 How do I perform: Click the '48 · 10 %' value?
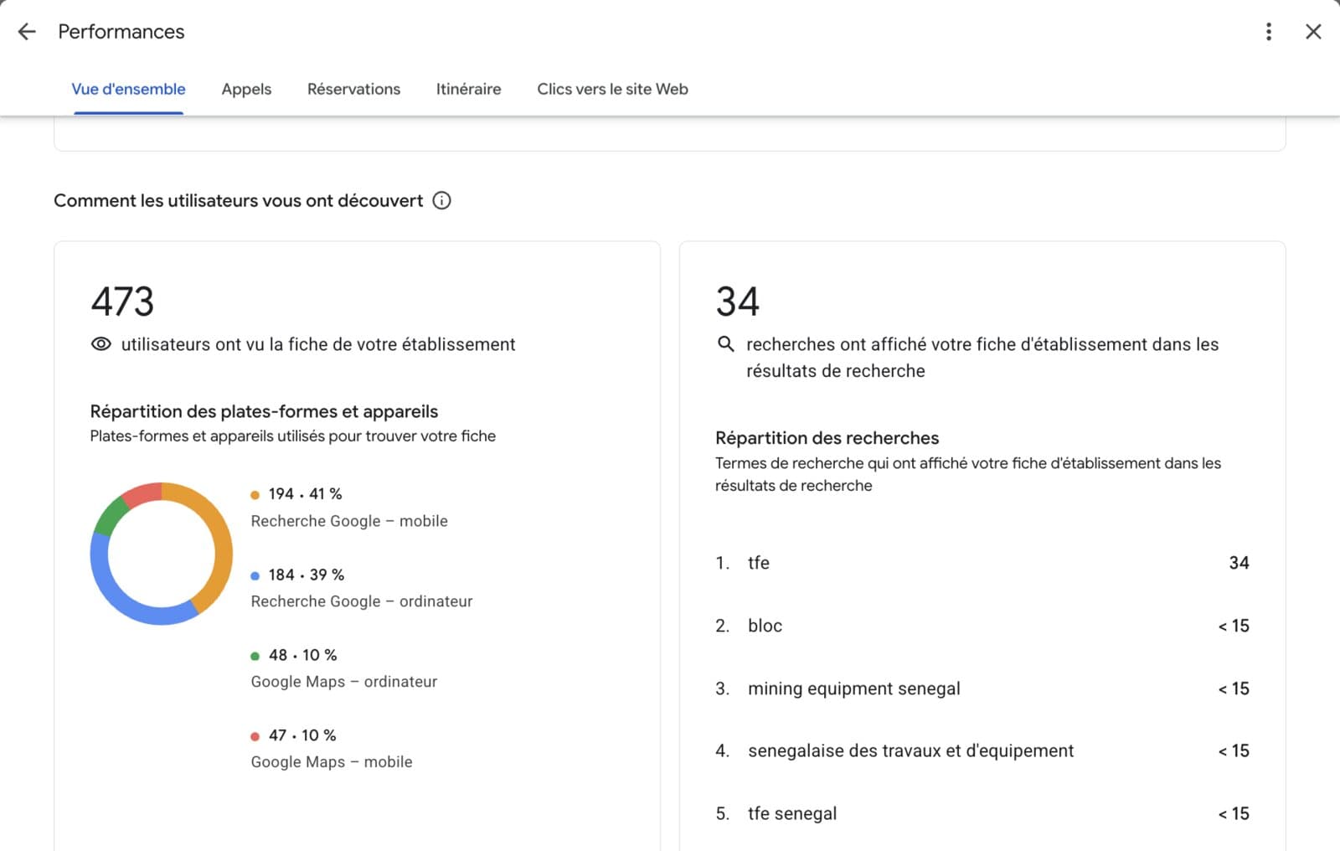tap(302, 655)
